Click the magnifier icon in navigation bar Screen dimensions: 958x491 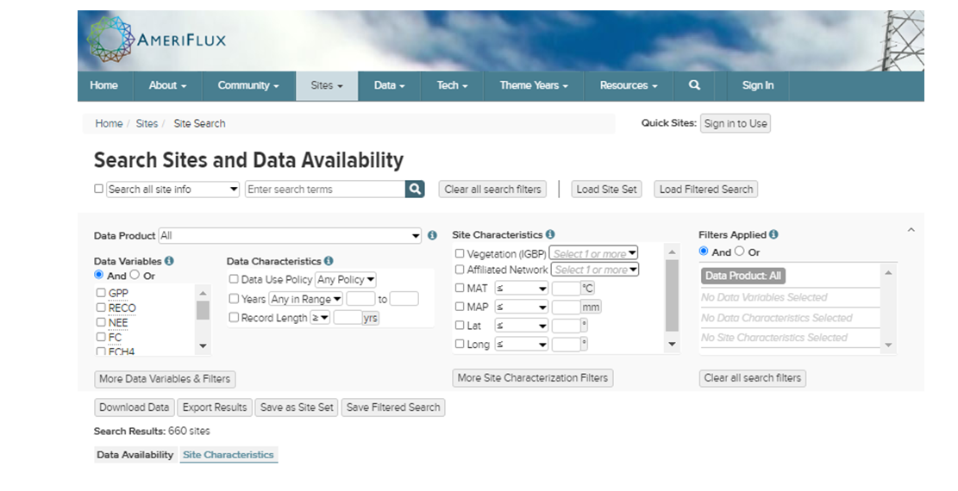(695, 85)
